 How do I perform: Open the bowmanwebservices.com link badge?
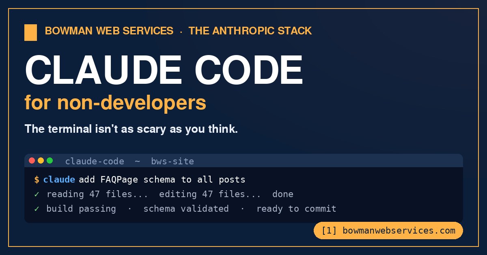click(388, 230)
